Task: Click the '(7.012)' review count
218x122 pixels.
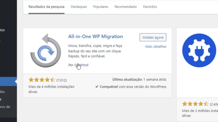Action: pyautogui.click(x=61, y=80)
